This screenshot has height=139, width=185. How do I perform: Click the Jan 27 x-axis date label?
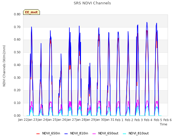click(x=71, y=120)
